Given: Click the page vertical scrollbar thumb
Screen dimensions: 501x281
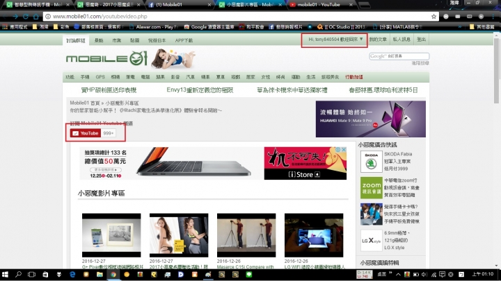Looking at the screenshot, I should point(496,70).
